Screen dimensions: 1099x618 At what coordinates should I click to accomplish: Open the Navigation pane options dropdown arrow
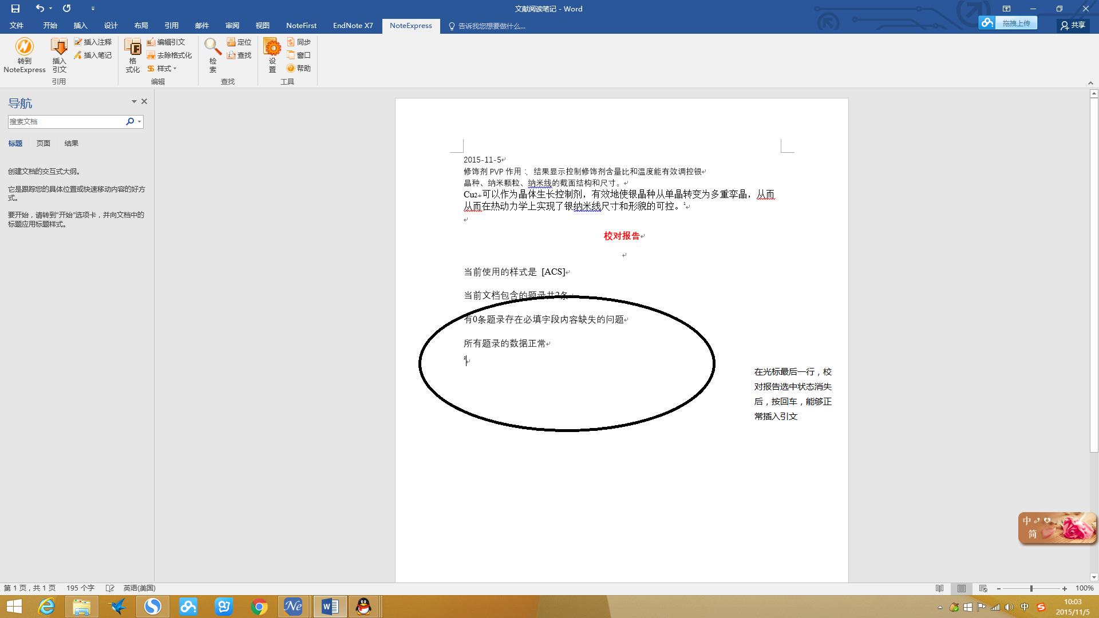tap(134, 101)
